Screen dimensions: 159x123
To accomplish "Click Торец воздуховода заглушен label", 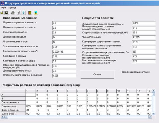I will tap(135, 72).
